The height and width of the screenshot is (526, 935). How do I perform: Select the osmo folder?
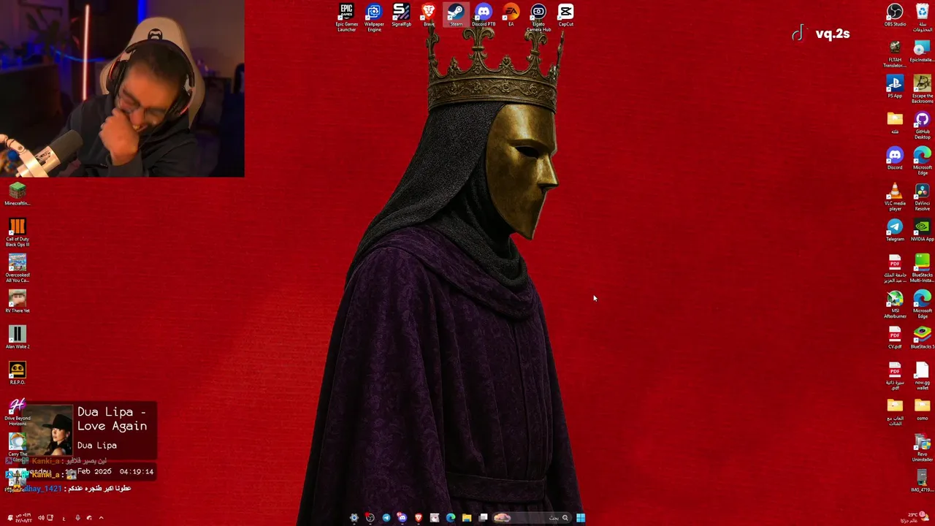(x=922, y=409)
